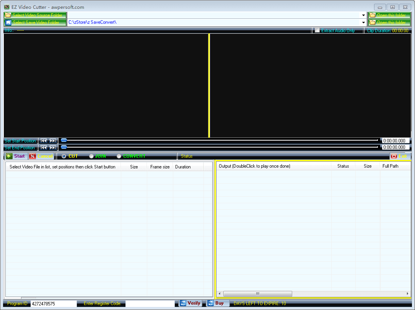Viewport: 415px width, 310px height.
Task: Click the Select Video Source Folder icon
Action: click(x=8, y=15)
